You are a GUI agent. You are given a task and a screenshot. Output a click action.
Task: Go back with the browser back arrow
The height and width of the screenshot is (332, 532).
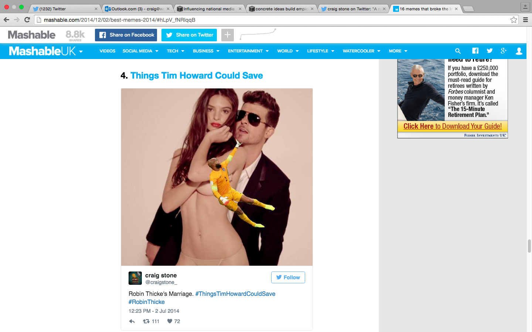[x=6, y=20]
